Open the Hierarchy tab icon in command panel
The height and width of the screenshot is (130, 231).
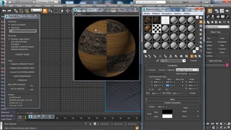click(x=213, y=17)
